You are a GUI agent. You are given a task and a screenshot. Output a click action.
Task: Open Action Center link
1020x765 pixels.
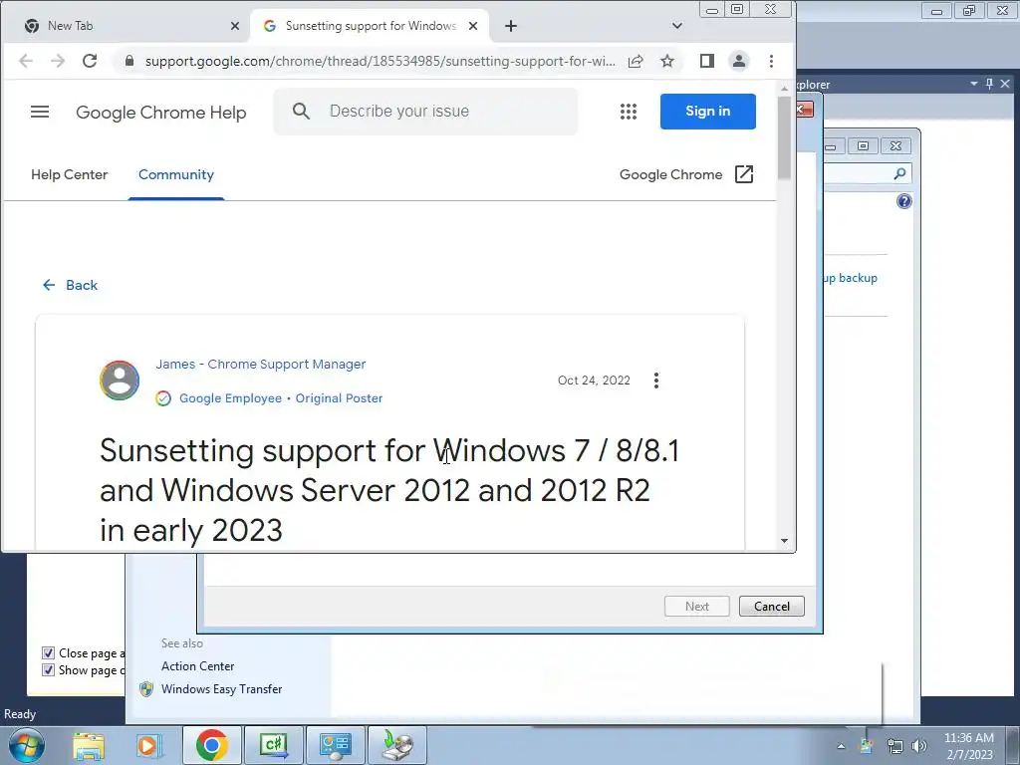click(198, 666)
